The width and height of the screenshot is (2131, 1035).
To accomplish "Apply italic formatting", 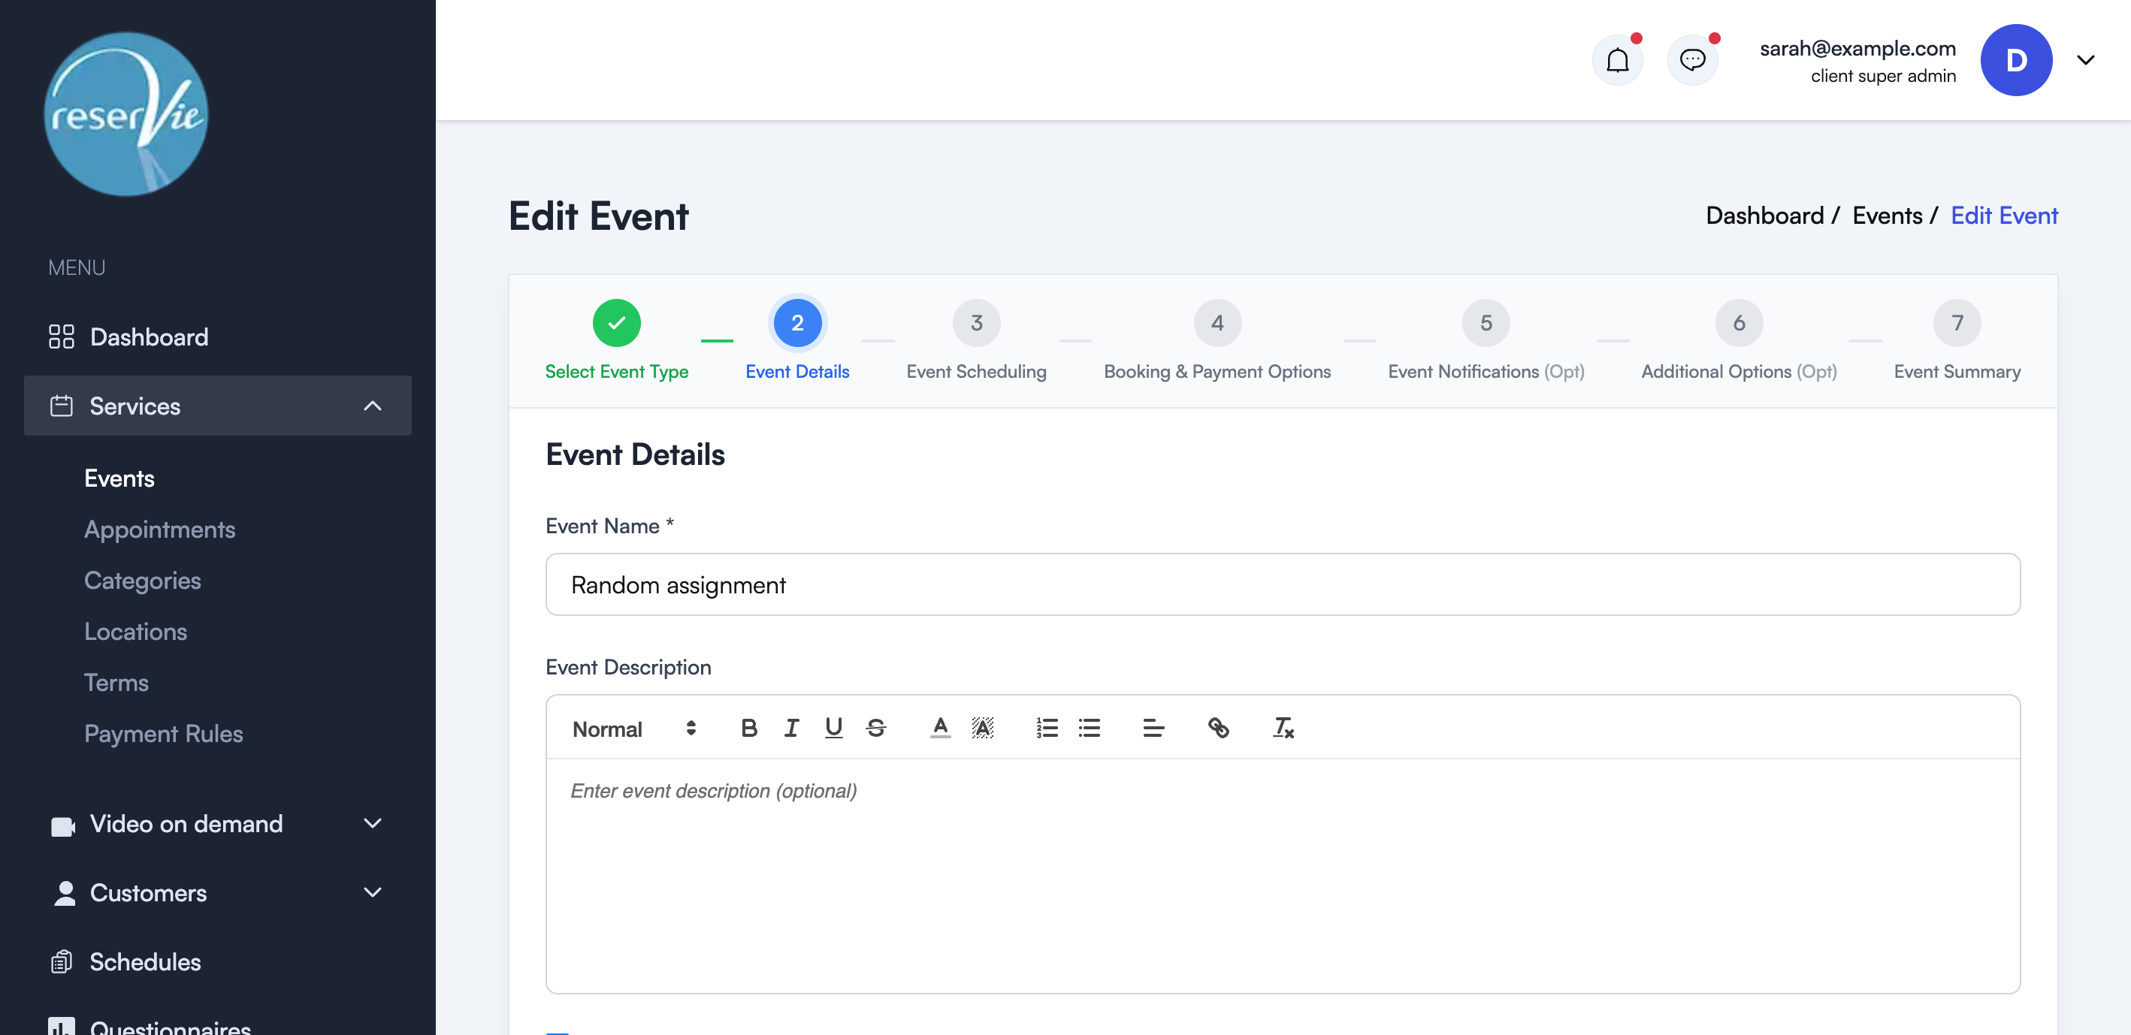I will pyautogui.click(x=792, y=729).
